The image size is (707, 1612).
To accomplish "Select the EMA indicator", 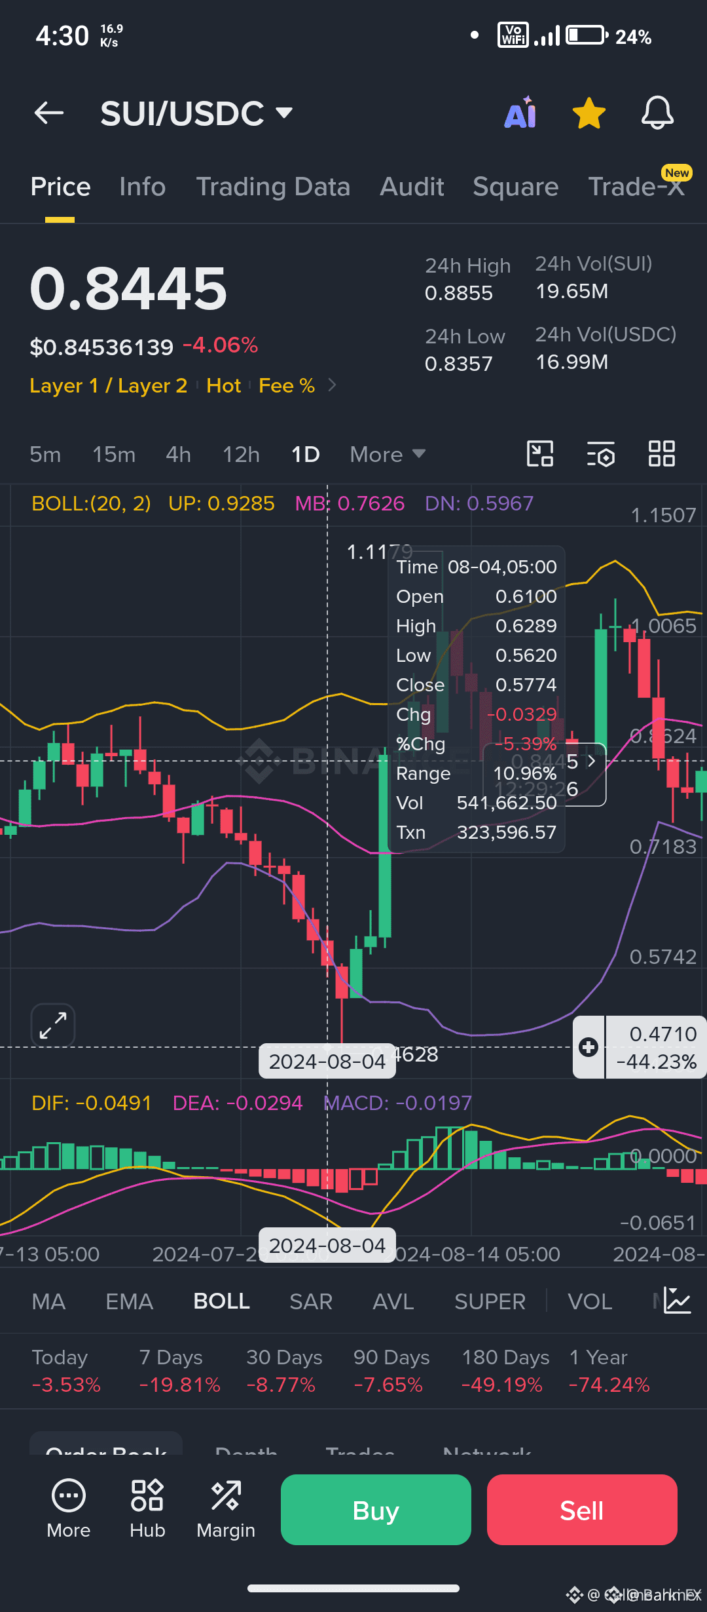I will (x=129, y=1301).
